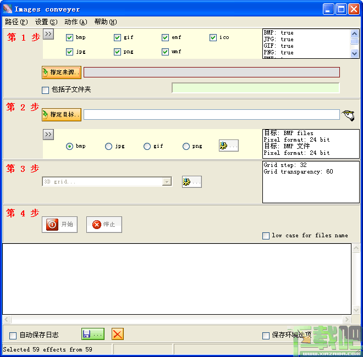363x357 pixels.
Task: Select the bmp target radio button
Action: click(69, 146)
